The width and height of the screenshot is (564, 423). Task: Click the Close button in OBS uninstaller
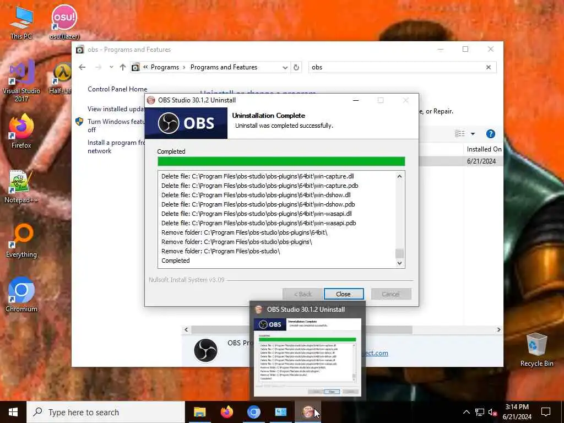[x=344, y=294]
